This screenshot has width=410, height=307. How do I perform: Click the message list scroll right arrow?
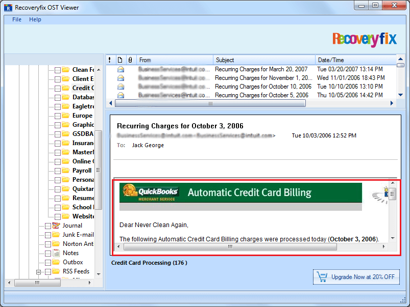(392, 103)
